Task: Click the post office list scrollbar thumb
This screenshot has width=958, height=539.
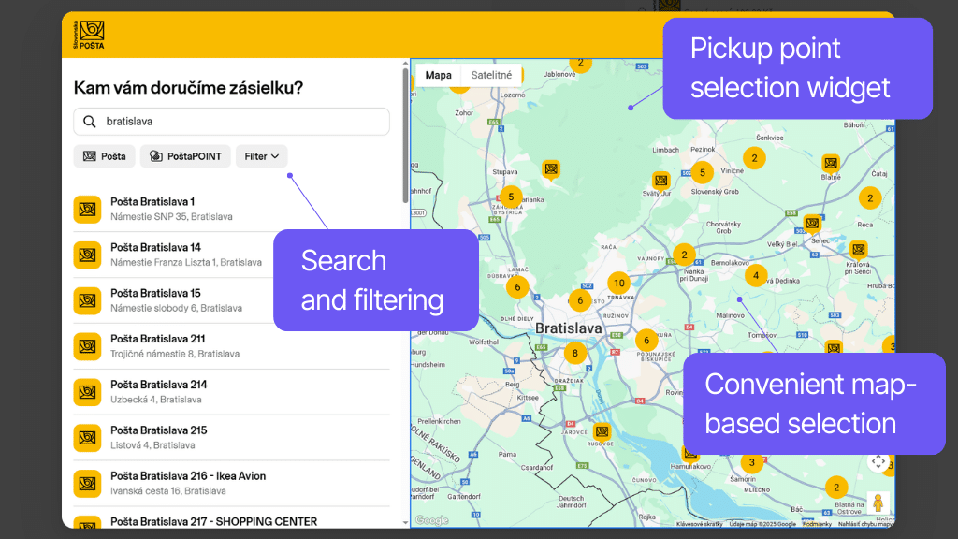Action: click(405, 136)
